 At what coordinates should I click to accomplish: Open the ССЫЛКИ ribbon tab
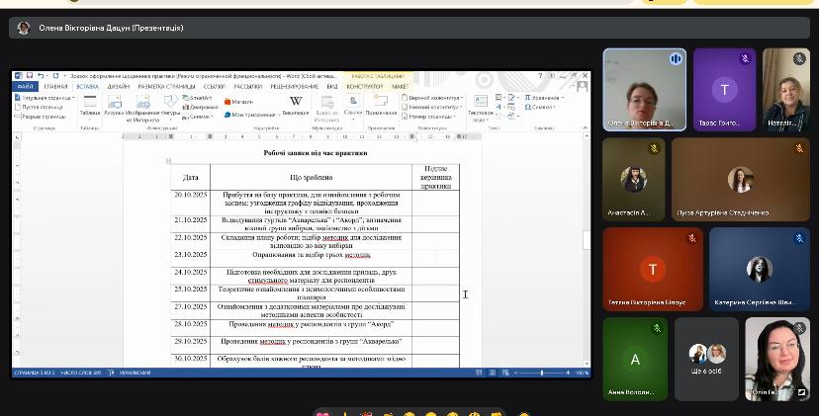[x=213, y=86]
